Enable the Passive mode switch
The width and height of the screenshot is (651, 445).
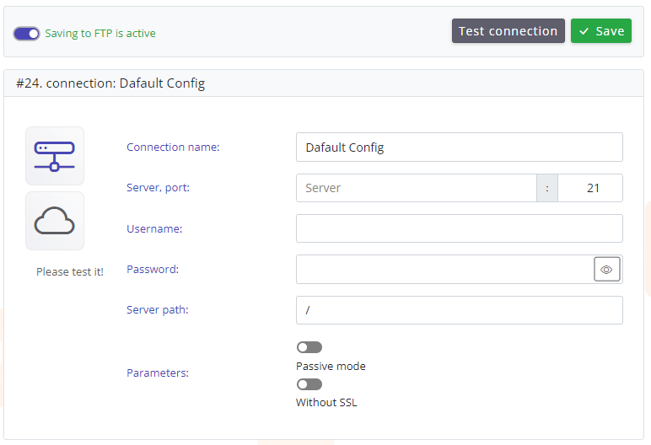coord(309,347)
